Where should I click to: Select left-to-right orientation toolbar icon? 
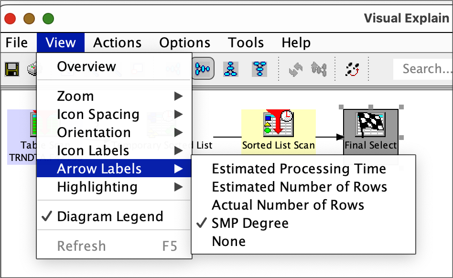point(204,70)
